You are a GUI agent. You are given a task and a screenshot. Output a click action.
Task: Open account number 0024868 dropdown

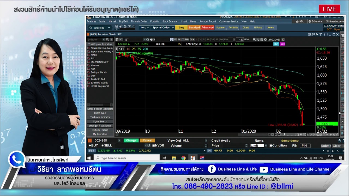pos(119,140)
